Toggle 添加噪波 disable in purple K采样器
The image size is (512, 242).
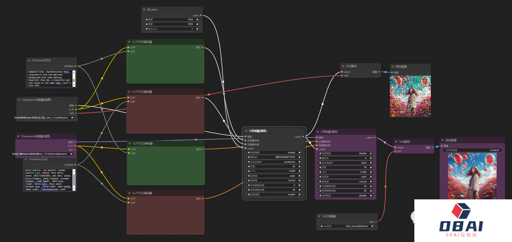[345, 153]
